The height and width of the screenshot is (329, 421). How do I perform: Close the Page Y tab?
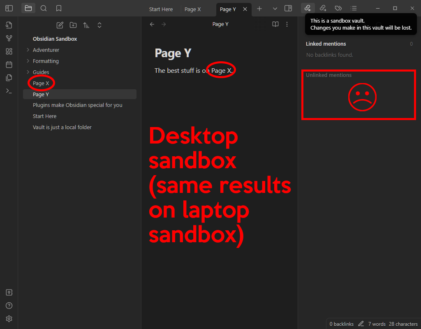tap(245, 9)
